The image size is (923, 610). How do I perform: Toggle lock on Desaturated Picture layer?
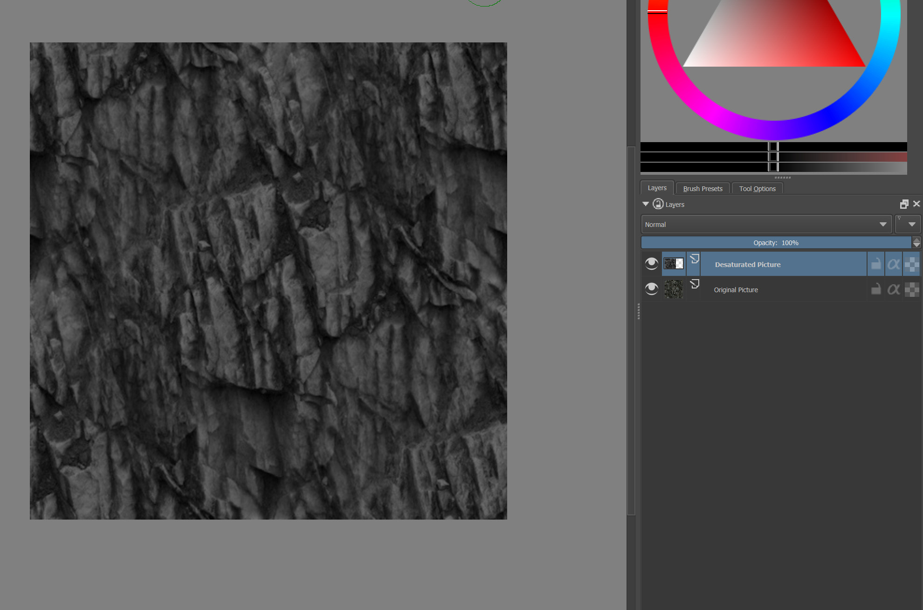pos(876,264)
